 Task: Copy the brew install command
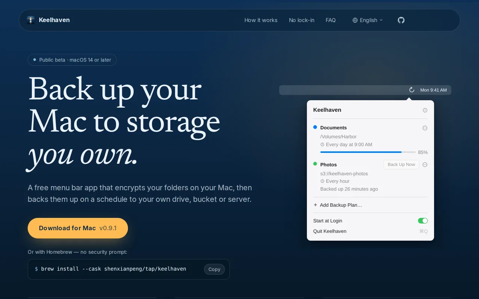(214, 269)
